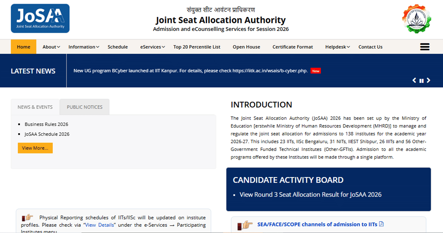This screenshot has height=233, width=443.
Task: View Round 3 Seat Allocation Result link
Action: (310, 194)
